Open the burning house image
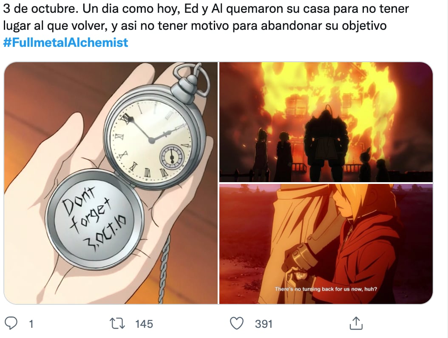 pyautogui.click(x=326, y=122)
